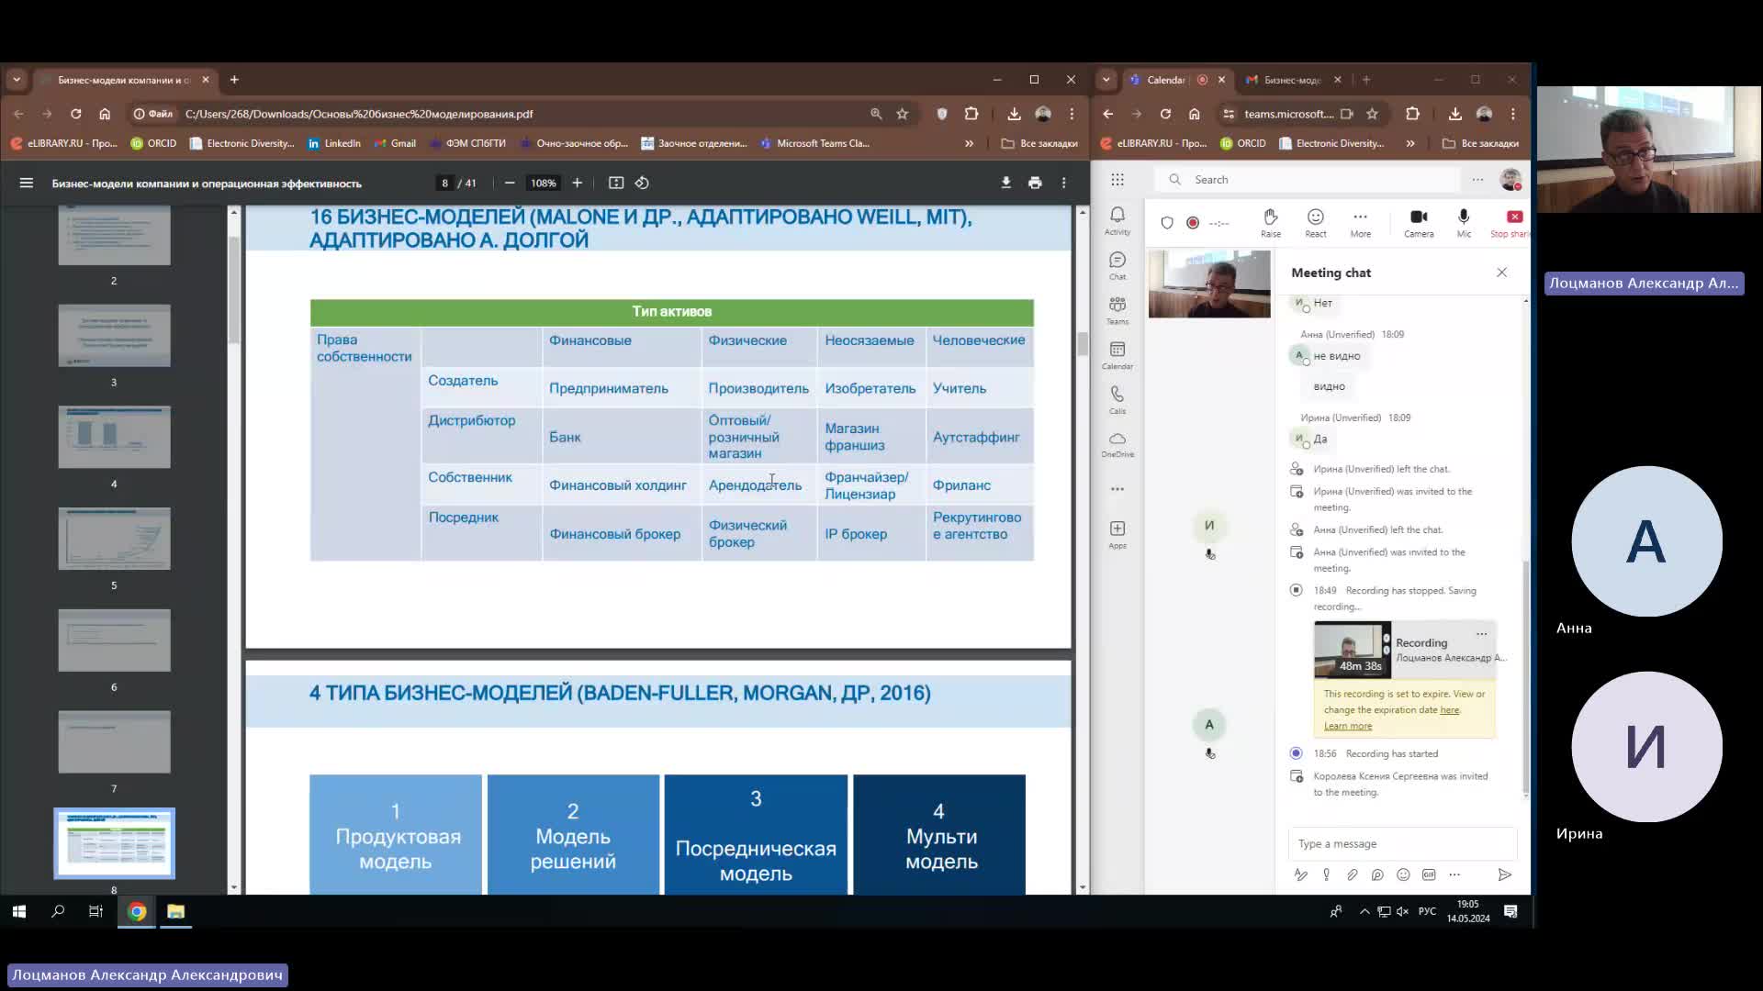
Task: Send the chat message arrow
Action: (x=1504, y=875)
